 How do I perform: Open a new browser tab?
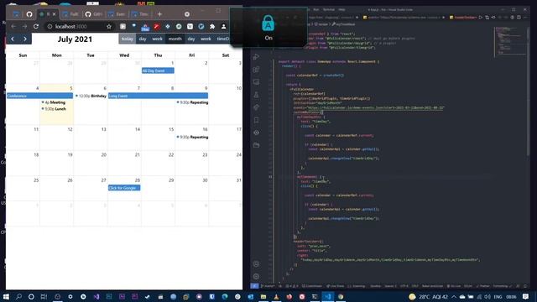[159, 14]
